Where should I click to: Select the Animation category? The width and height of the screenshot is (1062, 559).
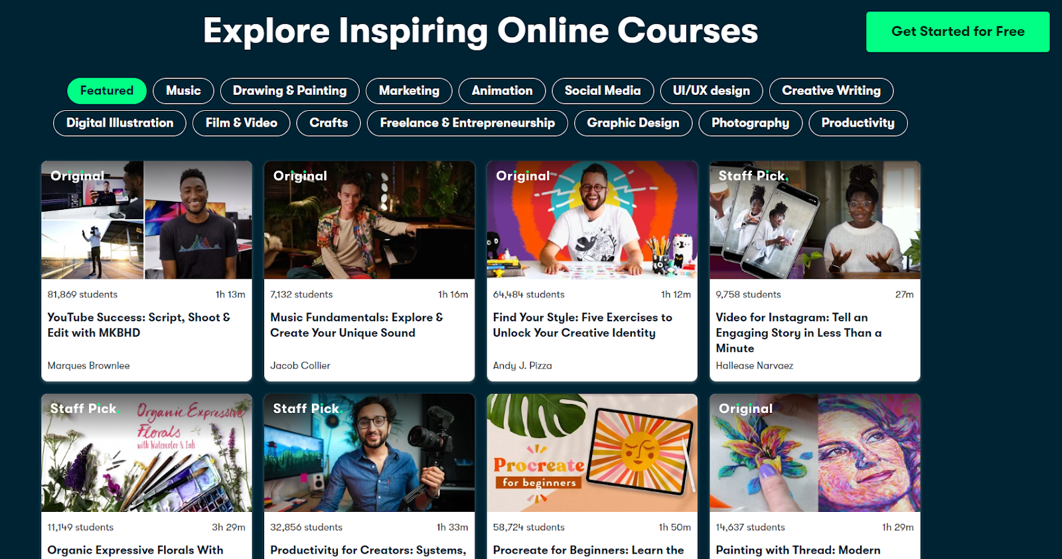[x=502, y=91]
